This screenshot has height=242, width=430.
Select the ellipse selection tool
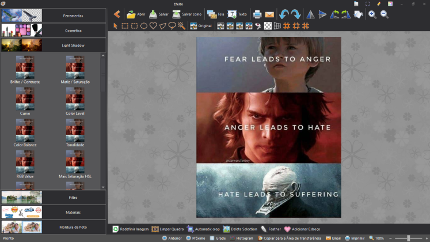click(x=144, y=26)
